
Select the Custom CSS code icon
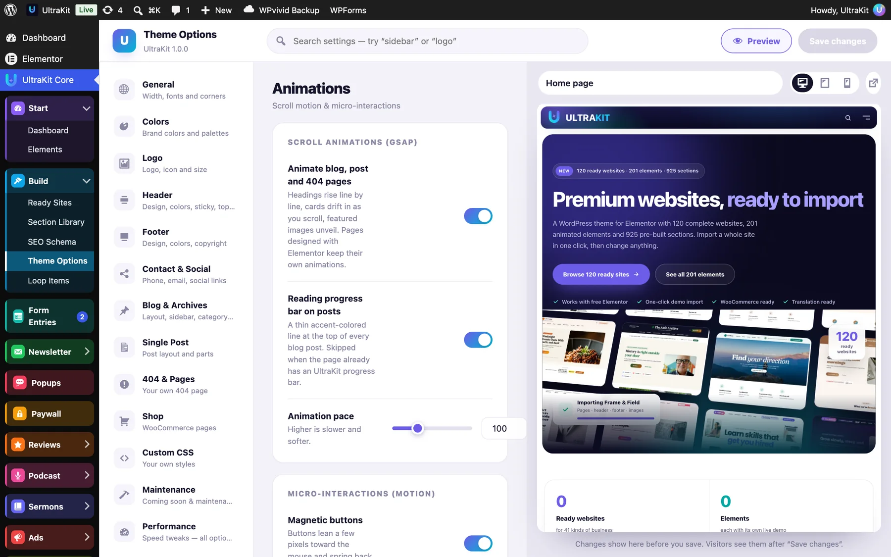coord(124,458)
